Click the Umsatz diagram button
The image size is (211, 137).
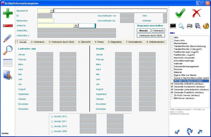click(x=143, y=31)
